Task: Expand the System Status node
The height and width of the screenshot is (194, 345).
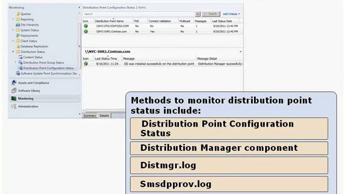Action: tap(13, 30)
